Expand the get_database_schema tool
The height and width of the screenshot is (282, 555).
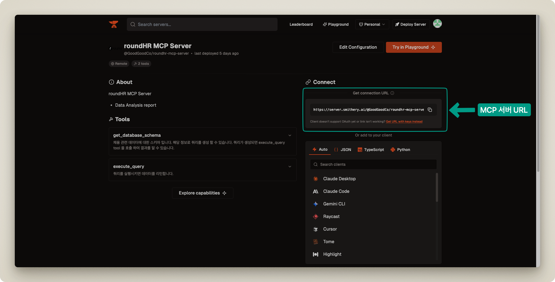pos(290,135)
